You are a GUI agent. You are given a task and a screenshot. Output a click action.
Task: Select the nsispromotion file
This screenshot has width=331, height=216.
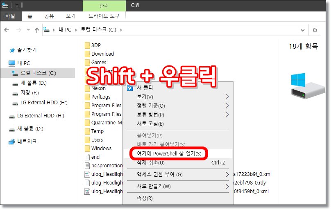pos(107,166)
